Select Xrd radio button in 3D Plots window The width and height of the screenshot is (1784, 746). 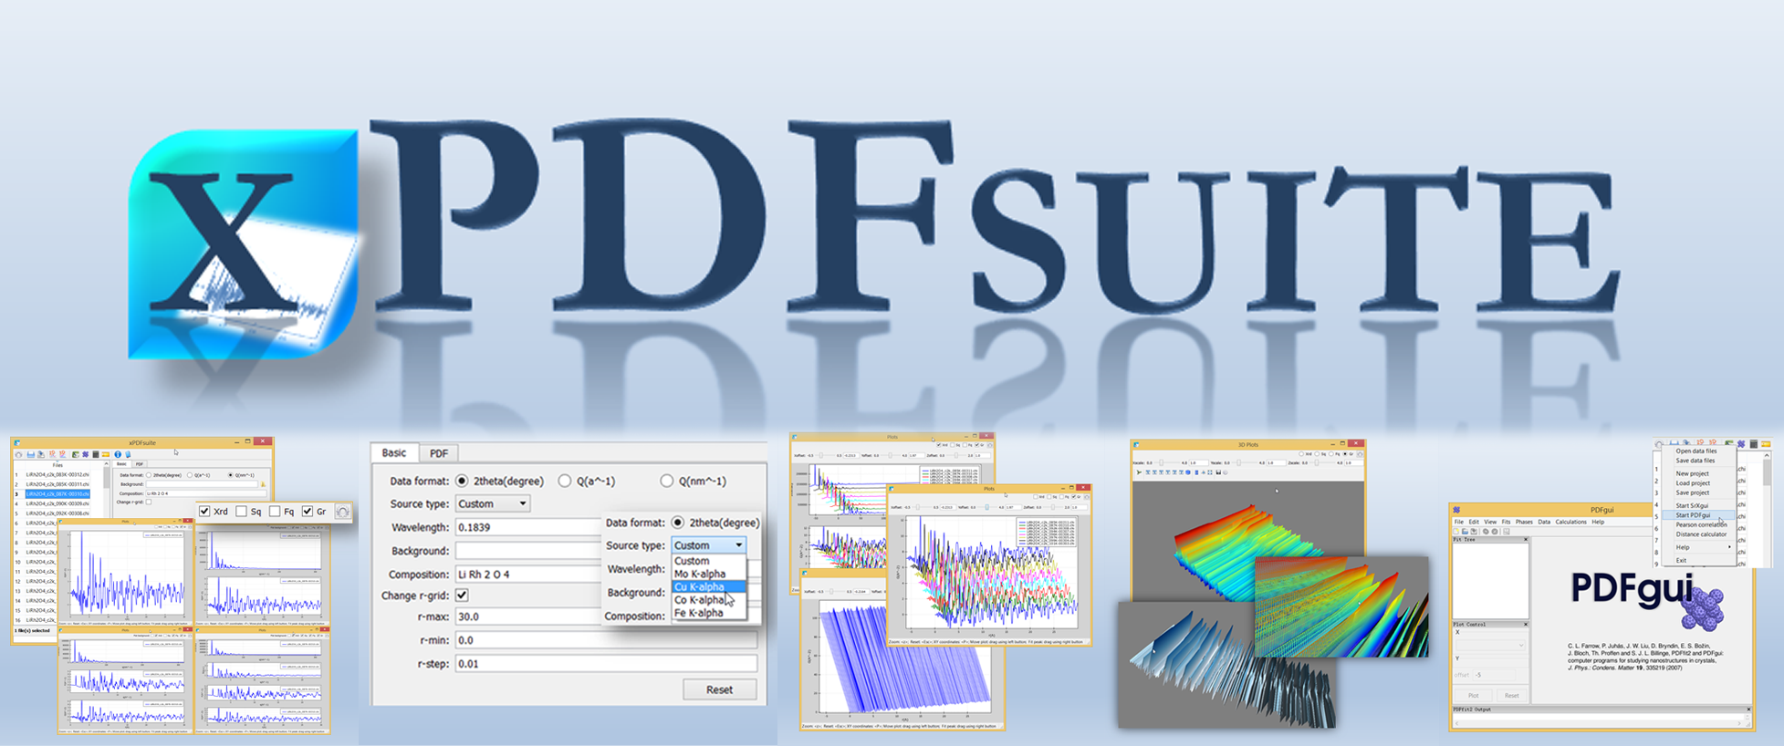click(1301, 454)
